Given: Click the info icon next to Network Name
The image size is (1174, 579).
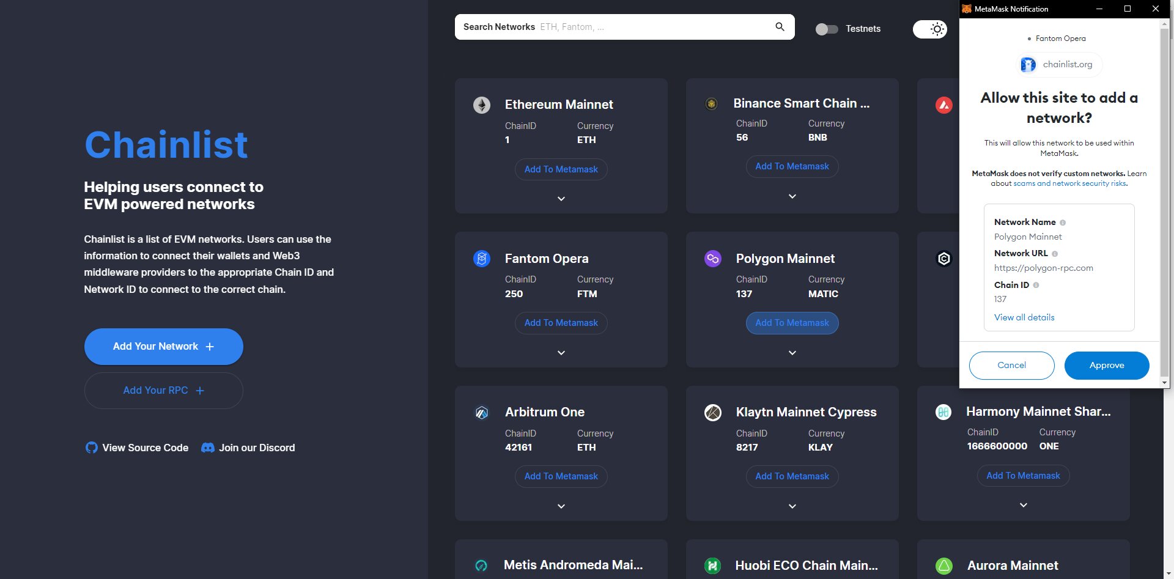Looking at the screenshot, I should (x=1063, y=223).
